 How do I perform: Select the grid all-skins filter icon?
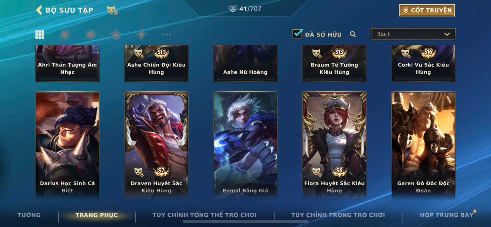tap(40, 34)
